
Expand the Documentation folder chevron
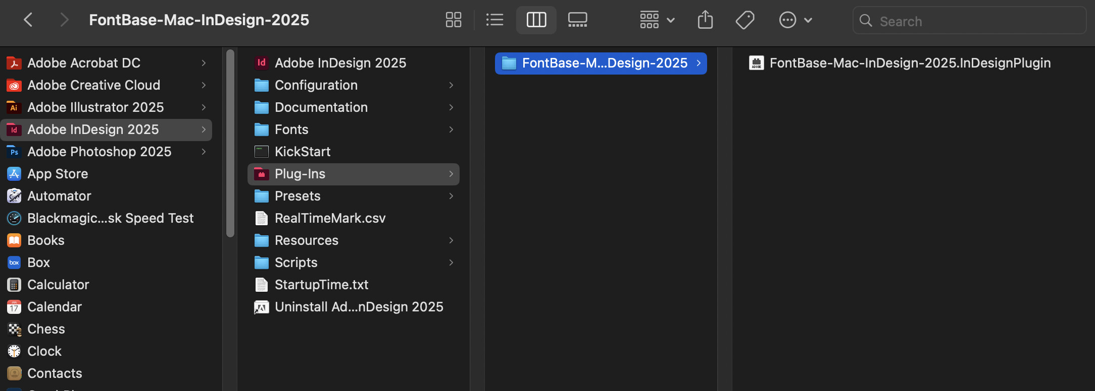(x=451, y=107)
